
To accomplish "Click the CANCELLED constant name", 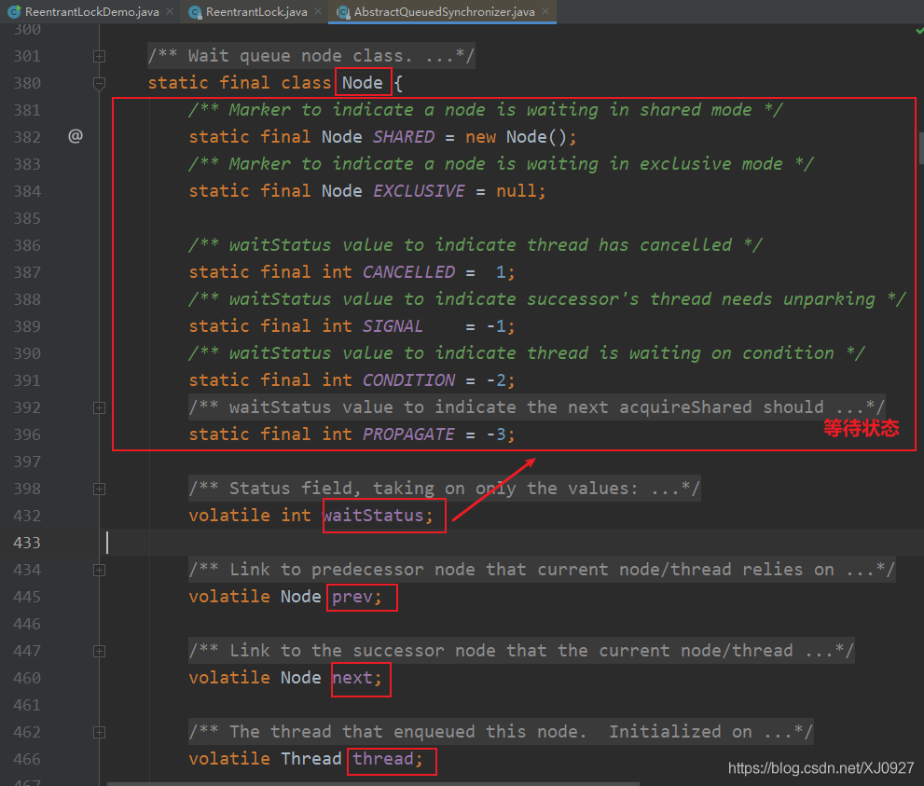I will point(408,271).
